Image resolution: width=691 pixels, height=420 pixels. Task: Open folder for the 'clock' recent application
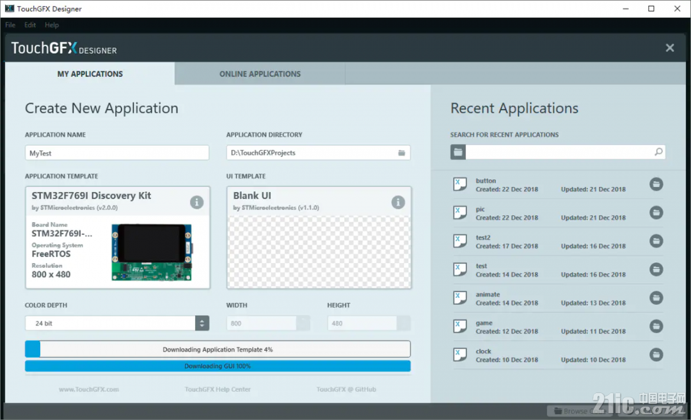coord(656,355)
